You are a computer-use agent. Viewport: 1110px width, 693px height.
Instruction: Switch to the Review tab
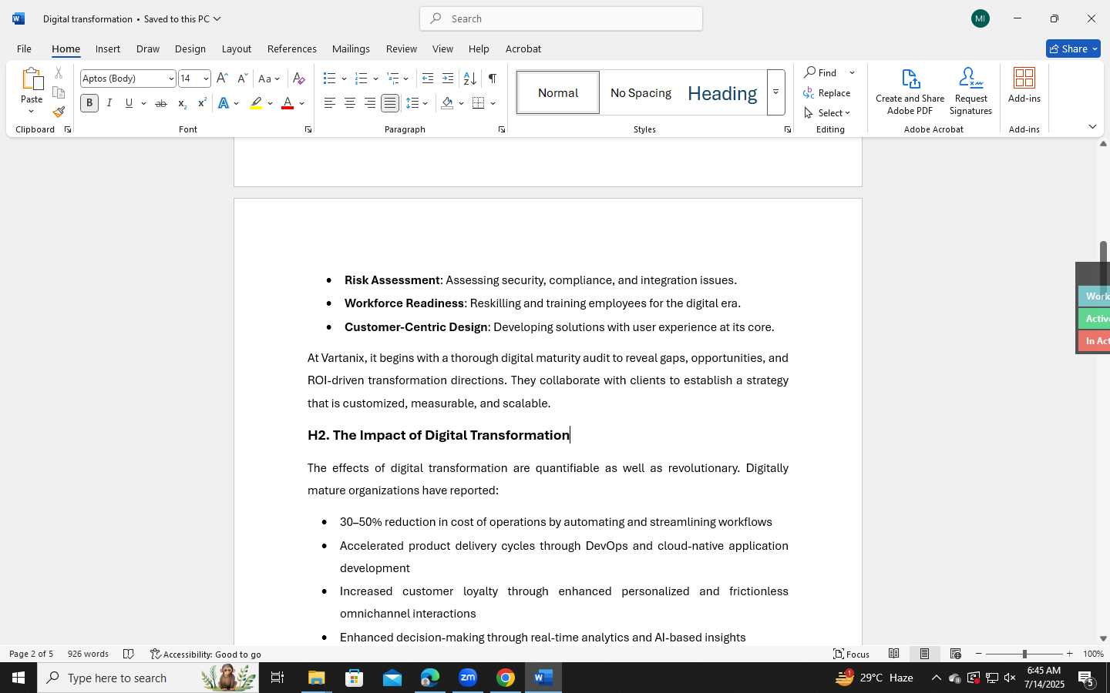(401, 49)
